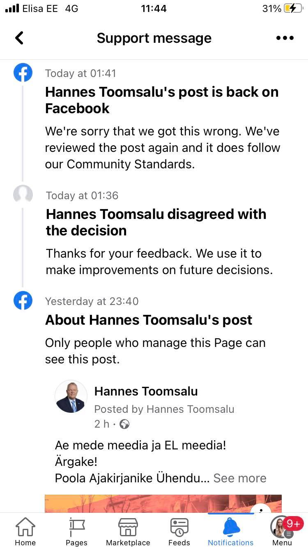Open the Marketplace tab
The height and width of the screenshot is (549, 308).
tap(128, 532)
